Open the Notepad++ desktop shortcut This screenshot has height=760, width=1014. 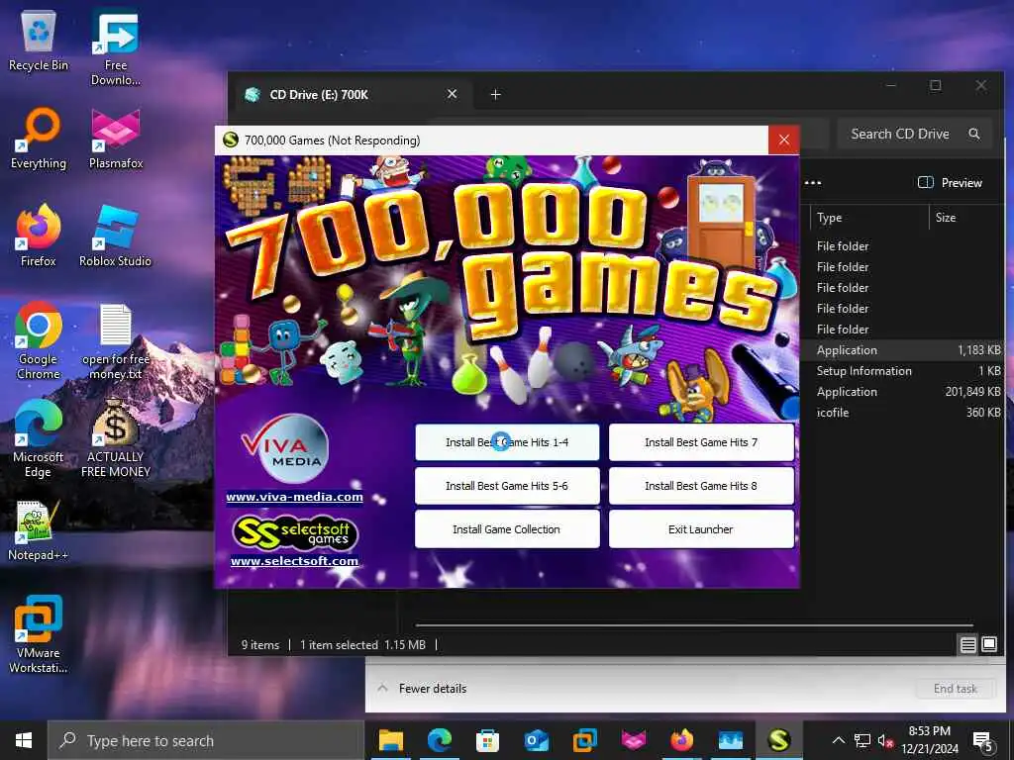pos(39,530)
